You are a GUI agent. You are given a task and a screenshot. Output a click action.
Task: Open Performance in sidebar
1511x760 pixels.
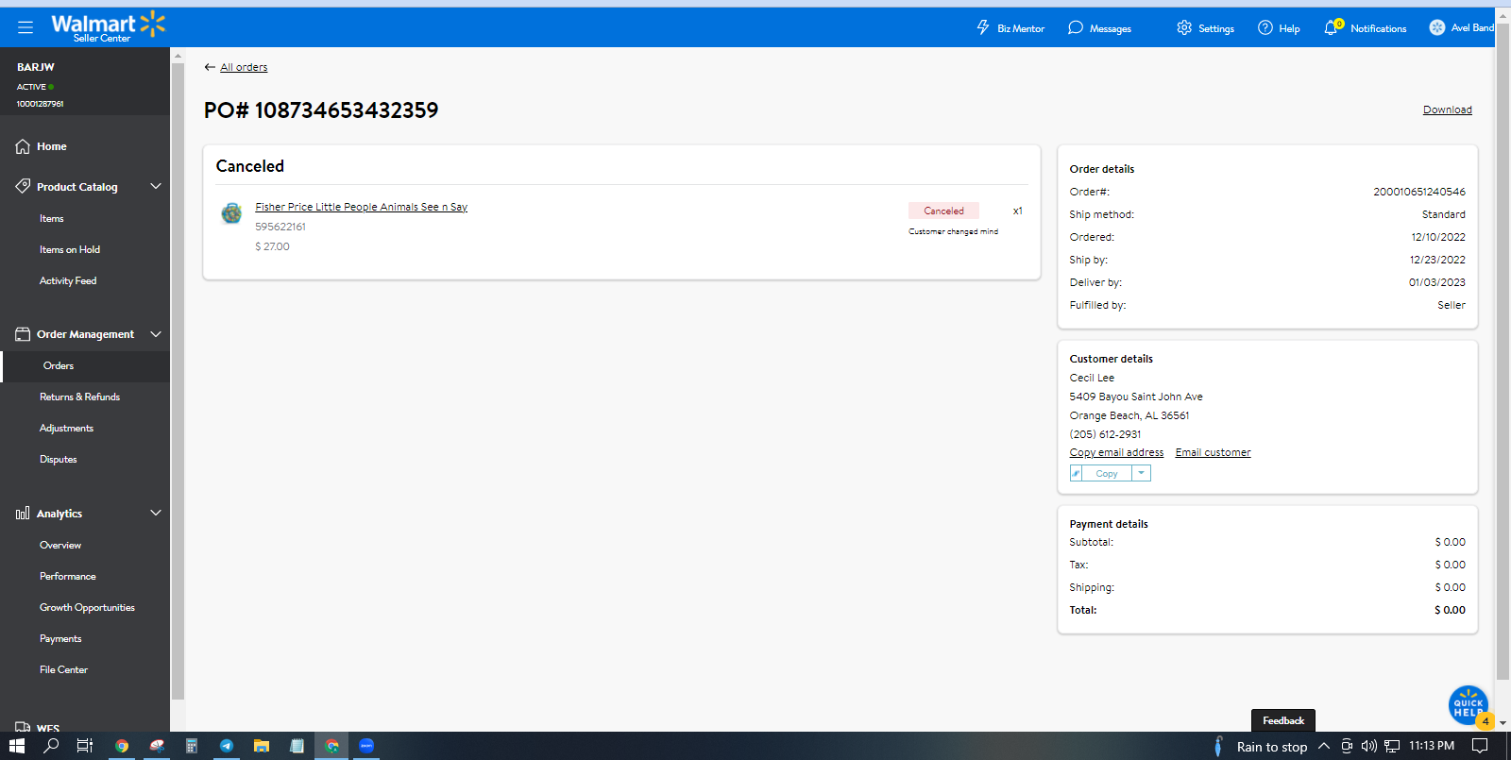coord(68,576)
